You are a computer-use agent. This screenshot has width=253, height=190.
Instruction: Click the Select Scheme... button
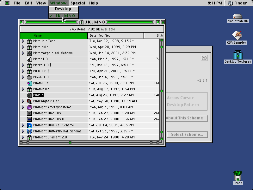[x=187, y=135]
